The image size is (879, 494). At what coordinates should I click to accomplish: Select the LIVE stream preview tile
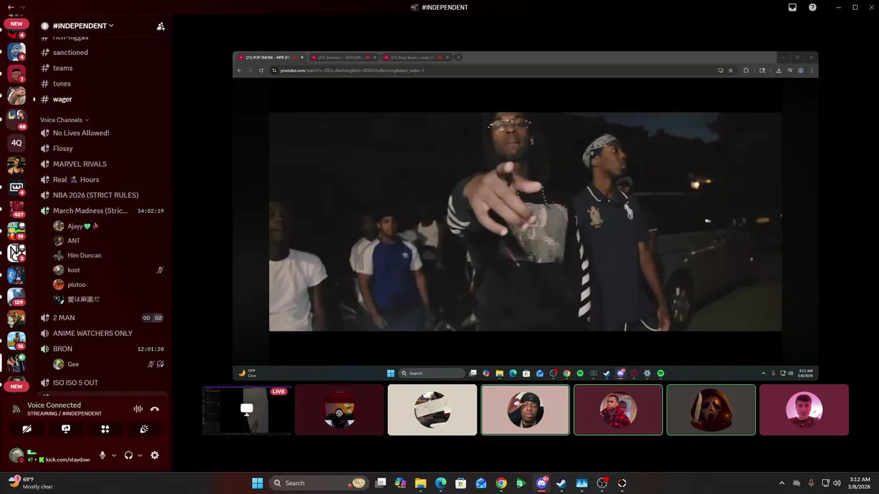pyautogui.click(x=247, y=410)
